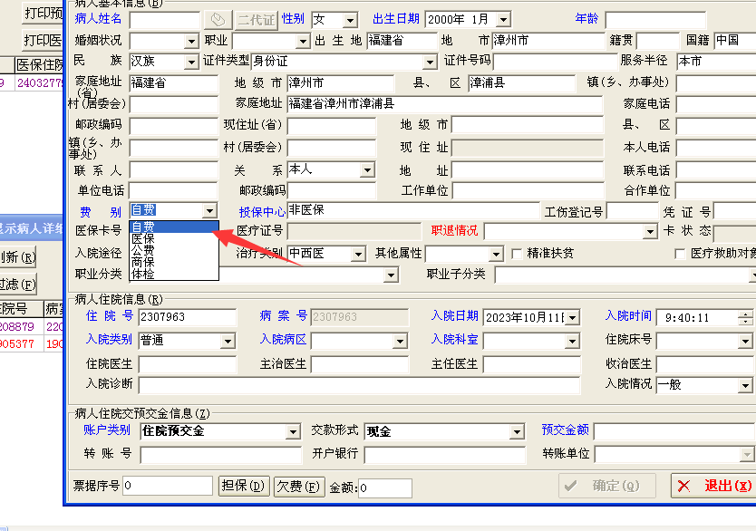
Task: Click the card reader icon button
Action: click(218, 20)
